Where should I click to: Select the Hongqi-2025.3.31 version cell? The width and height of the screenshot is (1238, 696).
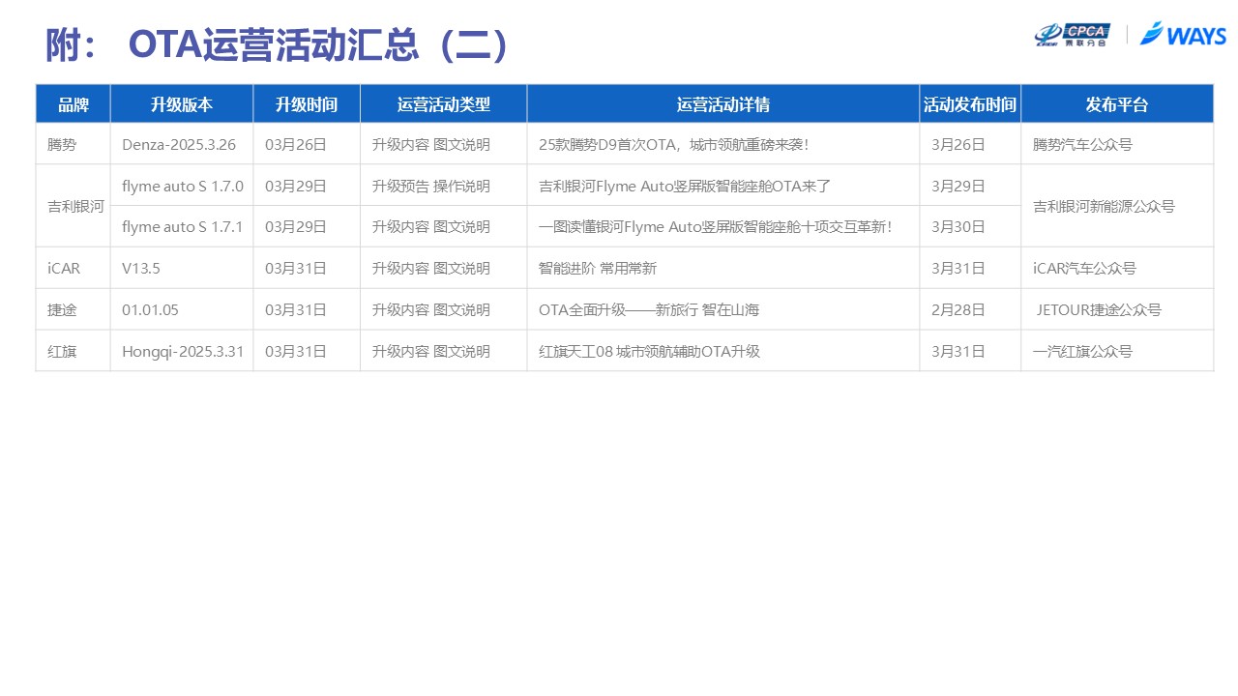pos(182,351)
